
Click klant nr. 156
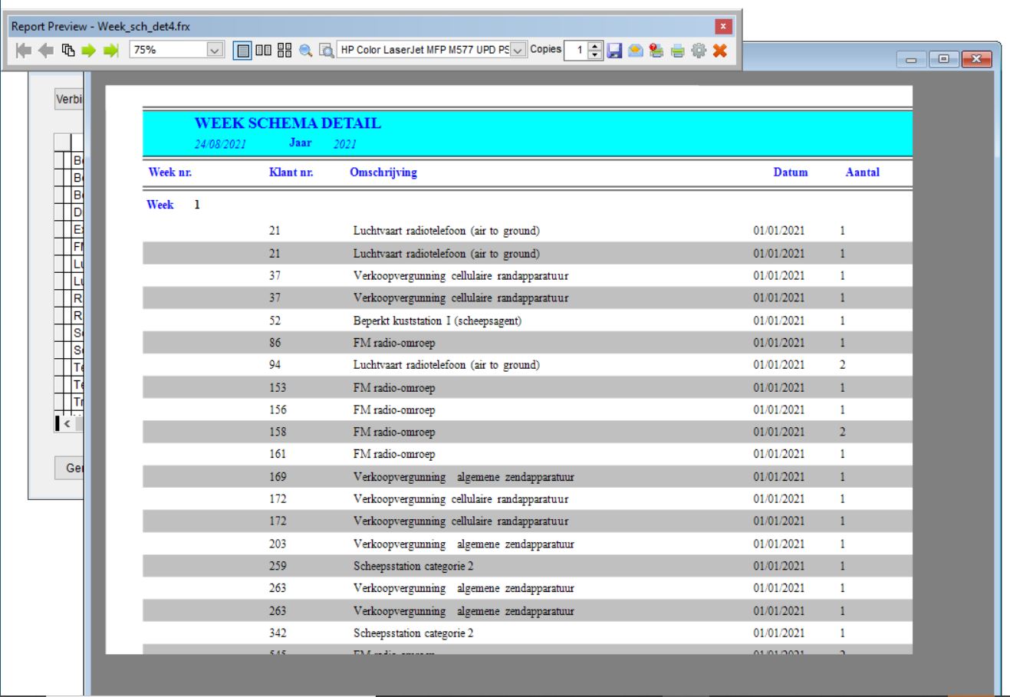[x=278, y=409]
